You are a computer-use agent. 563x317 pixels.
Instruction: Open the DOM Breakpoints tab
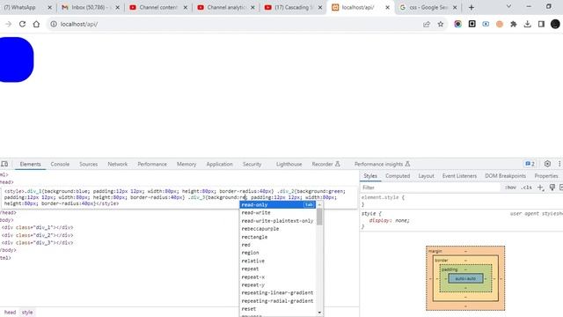[x=505, y=176]
